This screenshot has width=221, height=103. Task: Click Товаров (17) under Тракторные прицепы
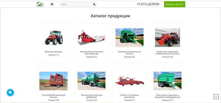[167, 100]
